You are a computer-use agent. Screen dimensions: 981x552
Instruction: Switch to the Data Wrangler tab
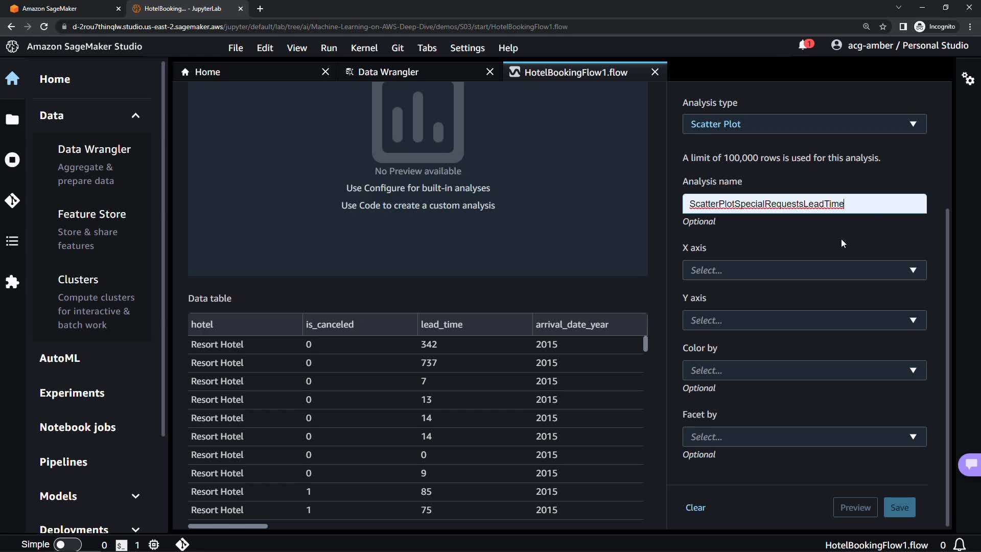pos(388,72)
